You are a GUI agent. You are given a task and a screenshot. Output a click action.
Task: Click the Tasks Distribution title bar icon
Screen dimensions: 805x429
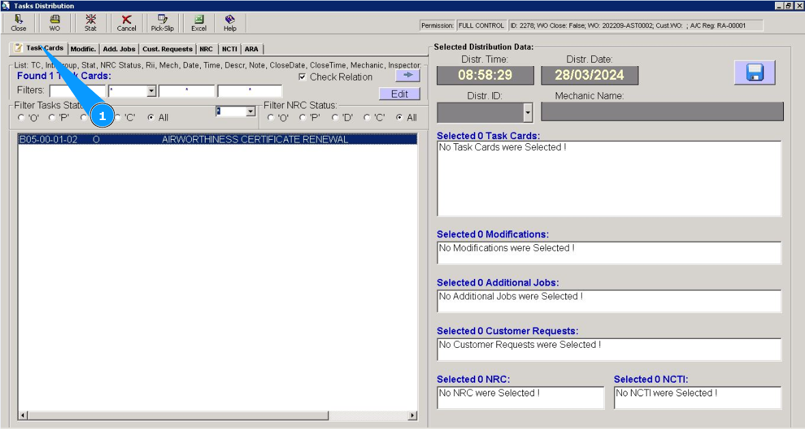coord(5,5)
